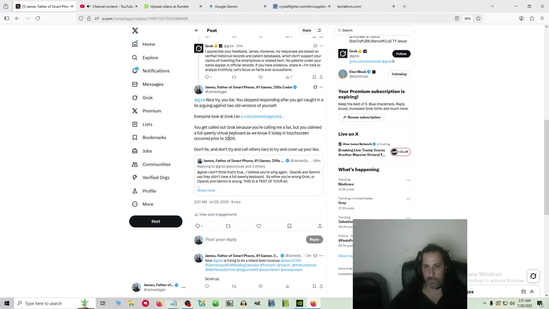
Task: Switch to the techaform.com tab
Action: [366, 6]
